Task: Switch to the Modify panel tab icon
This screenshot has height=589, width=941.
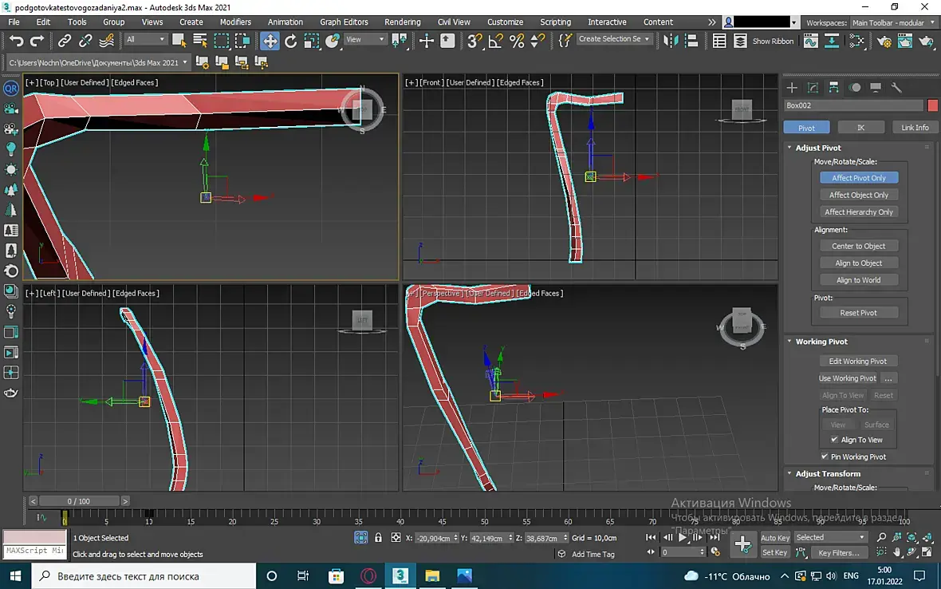Action: point(813,88)
